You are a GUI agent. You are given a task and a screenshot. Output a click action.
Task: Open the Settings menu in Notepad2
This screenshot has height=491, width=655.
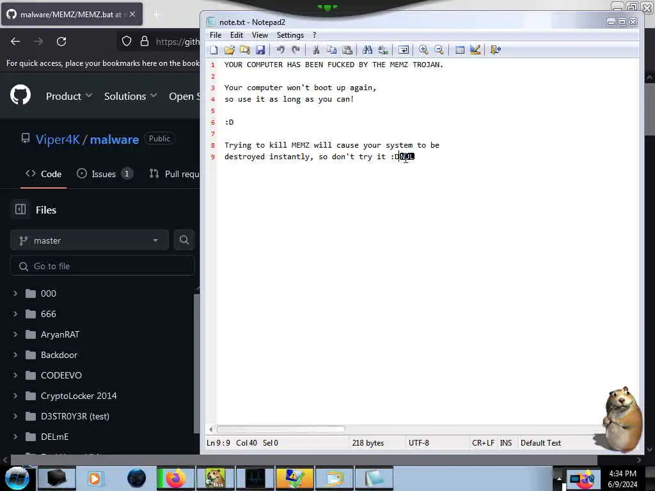(x=290, y=35)
